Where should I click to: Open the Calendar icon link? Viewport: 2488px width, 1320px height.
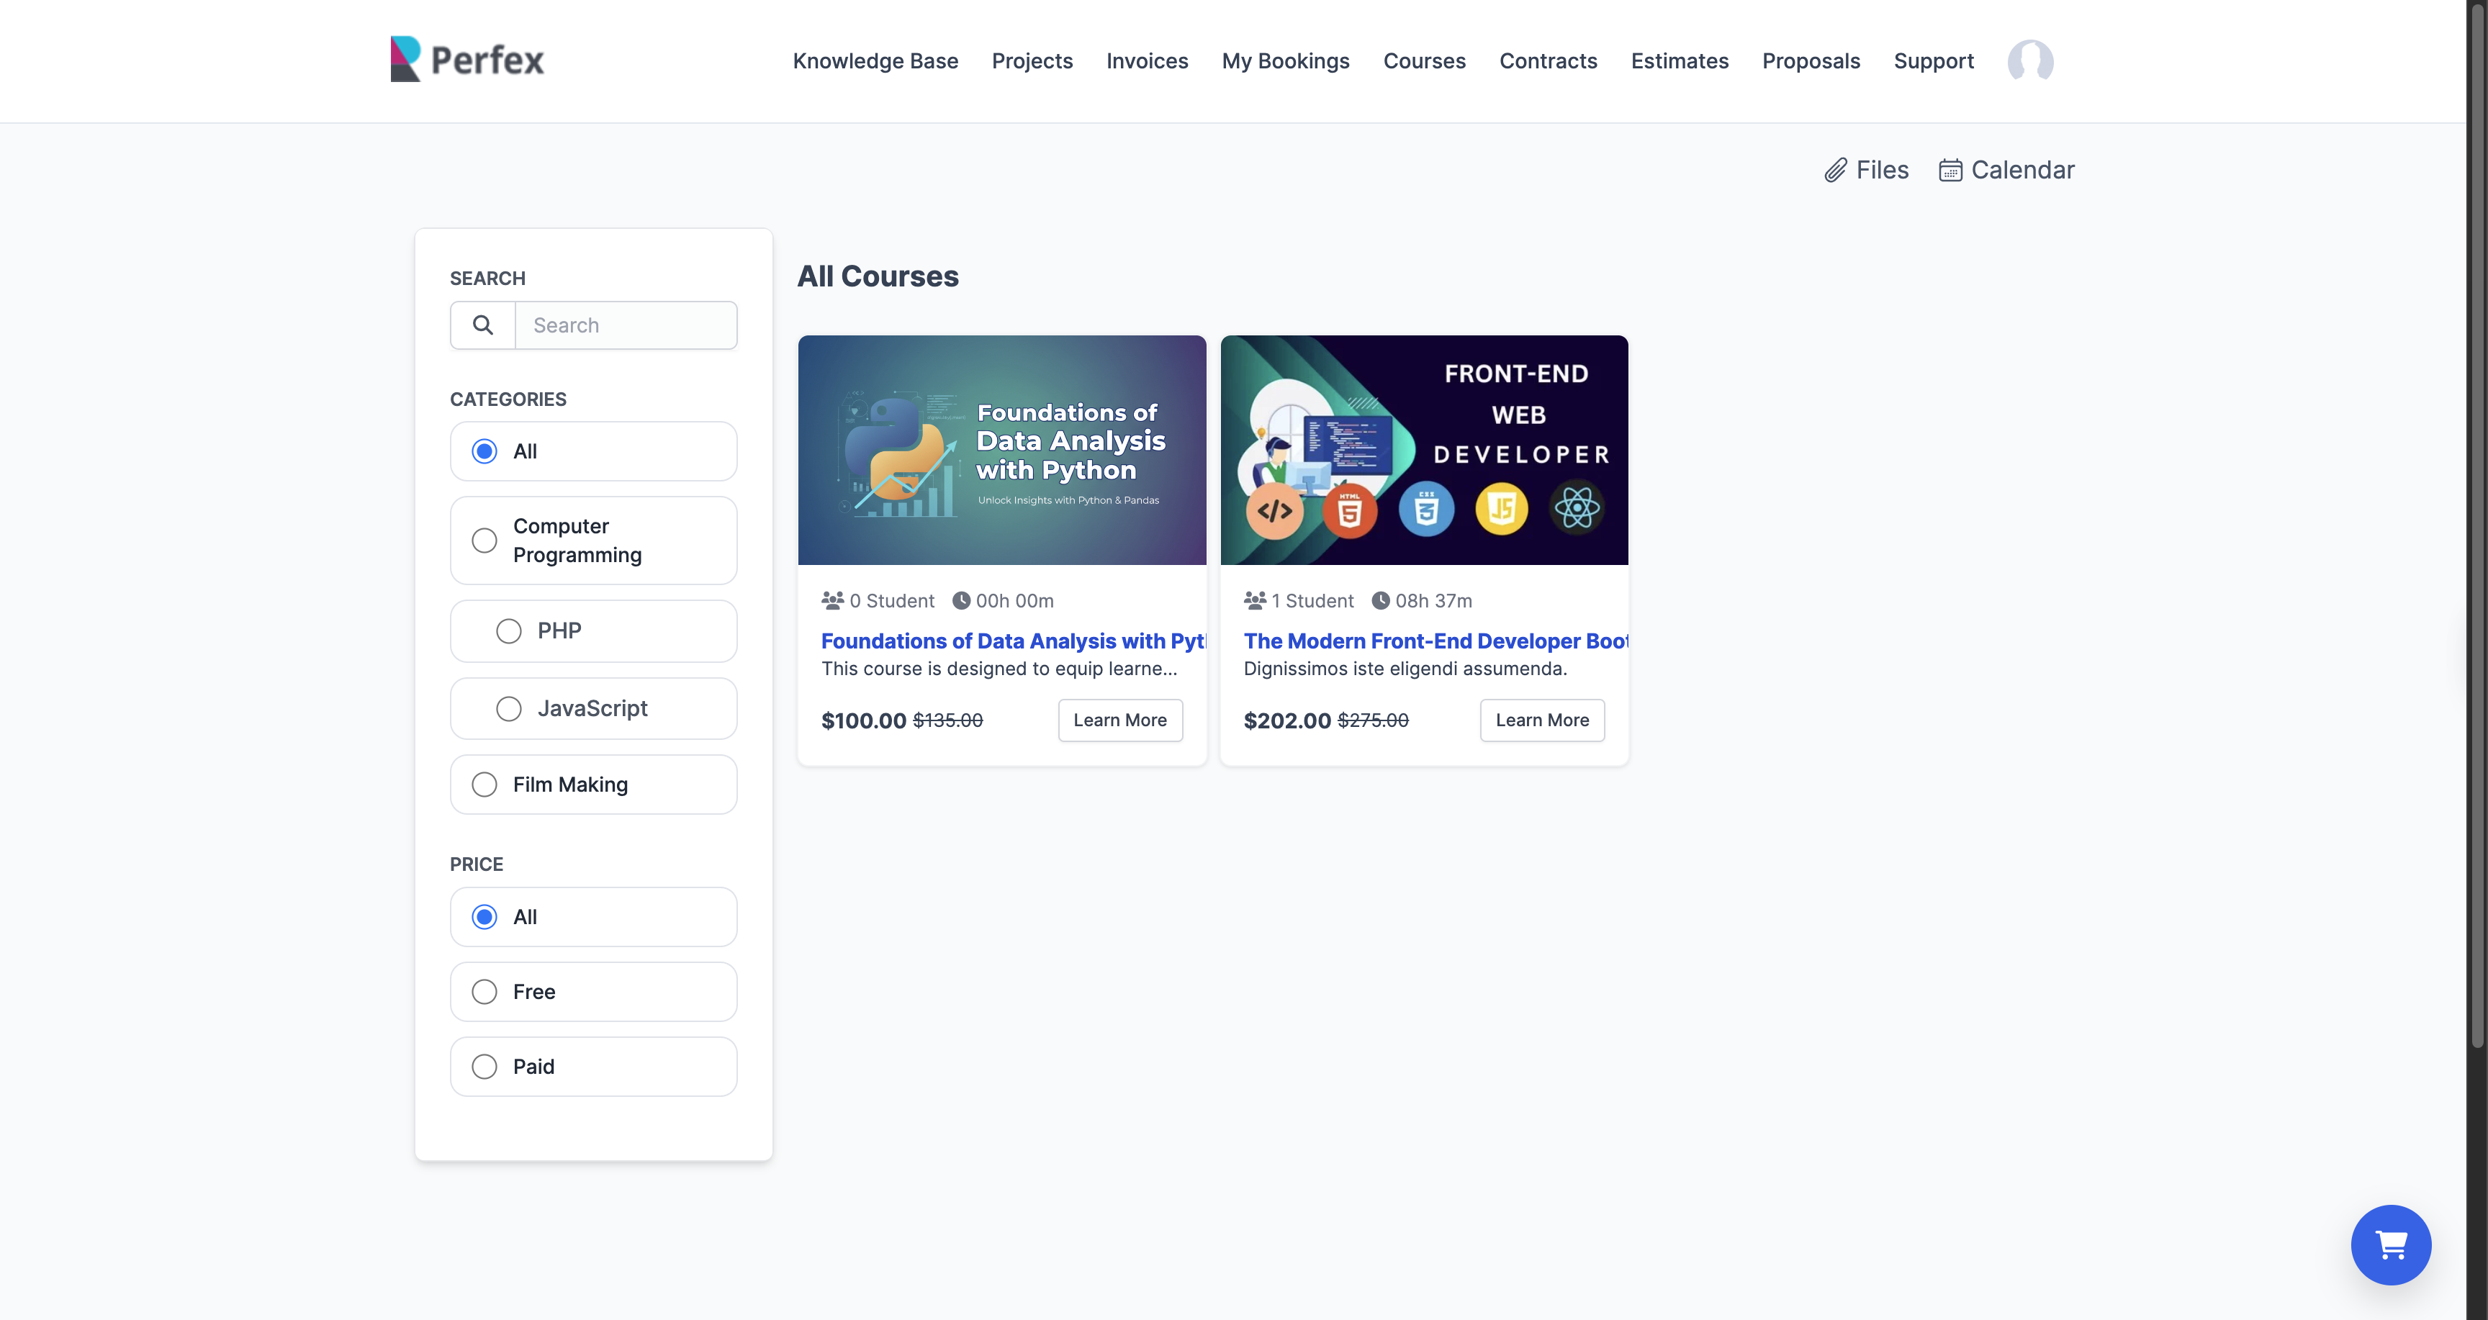tap(1950, 171)
